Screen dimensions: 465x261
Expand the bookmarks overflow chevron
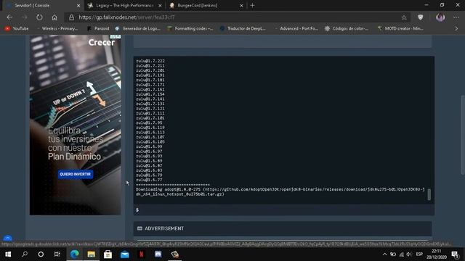[x=456, y=28]
